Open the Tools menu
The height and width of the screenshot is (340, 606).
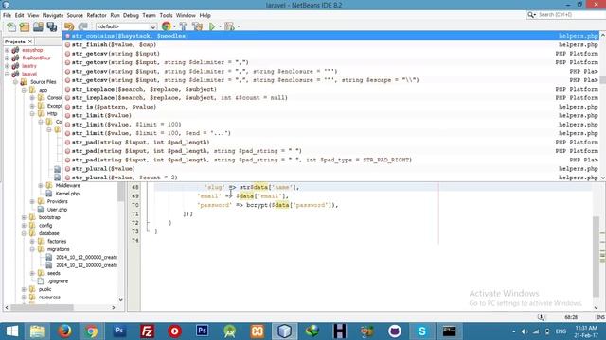(x=167, y=15)
